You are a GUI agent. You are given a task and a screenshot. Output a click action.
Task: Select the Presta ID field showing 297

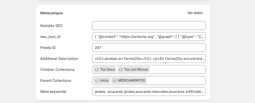coord(149,48)
